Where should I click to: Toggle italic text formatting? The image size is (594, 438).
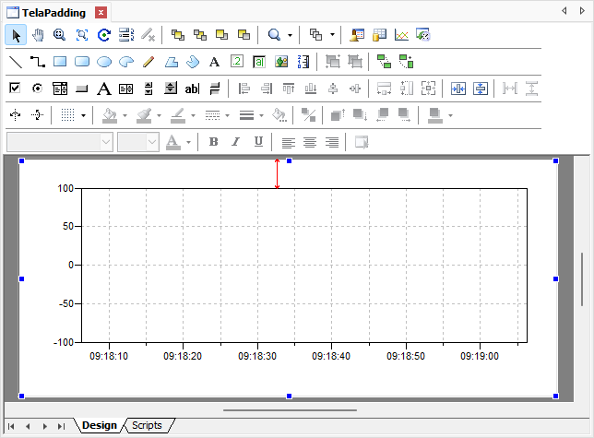coord(235,142)
